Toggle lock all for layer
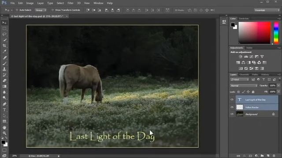 pos(253,92)
